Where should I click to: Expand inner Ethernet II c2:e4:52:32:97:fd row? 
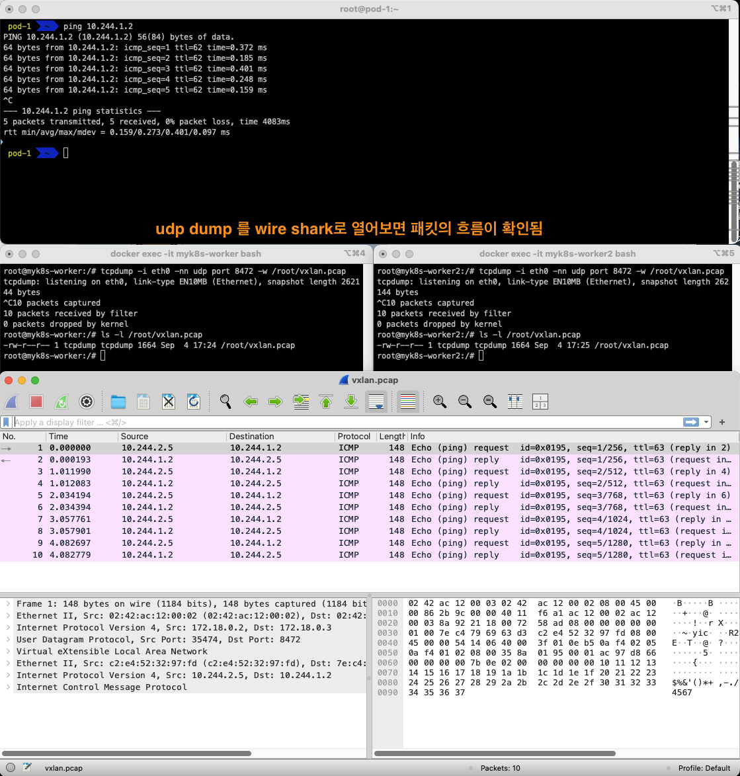coord(9,663)
